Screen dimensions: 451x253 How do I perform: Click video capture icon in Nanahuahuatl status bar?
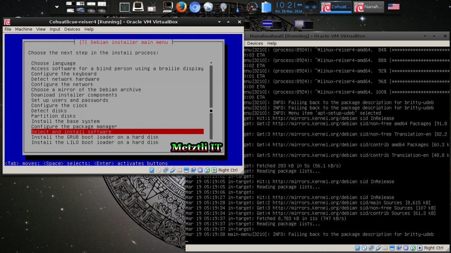399,248
